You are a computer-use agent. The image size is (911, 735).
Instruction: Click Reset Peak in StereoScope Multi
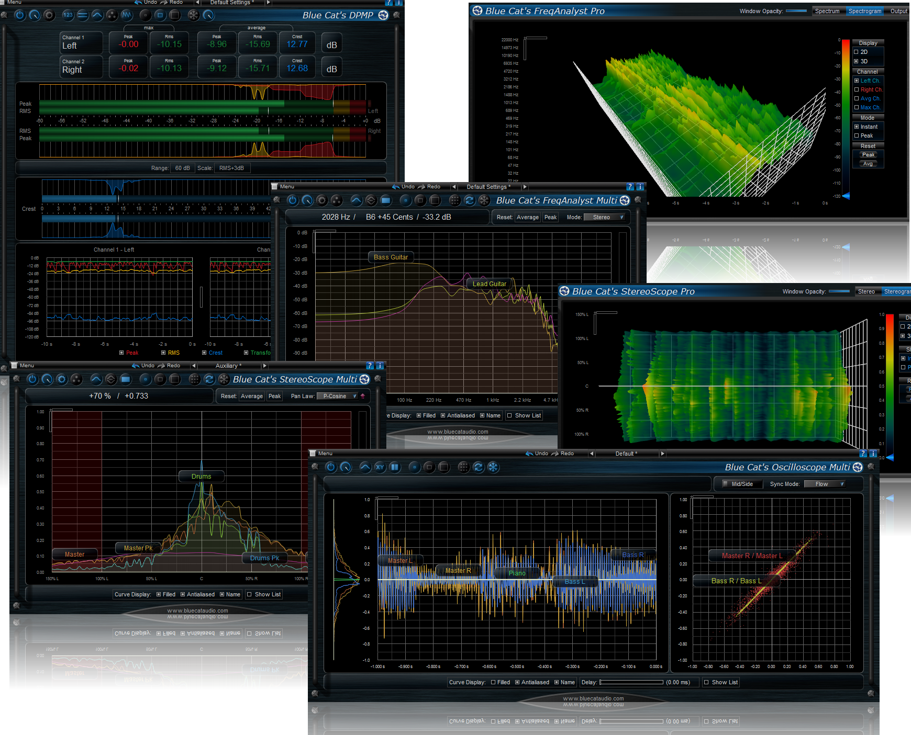[x=275, y=396]
